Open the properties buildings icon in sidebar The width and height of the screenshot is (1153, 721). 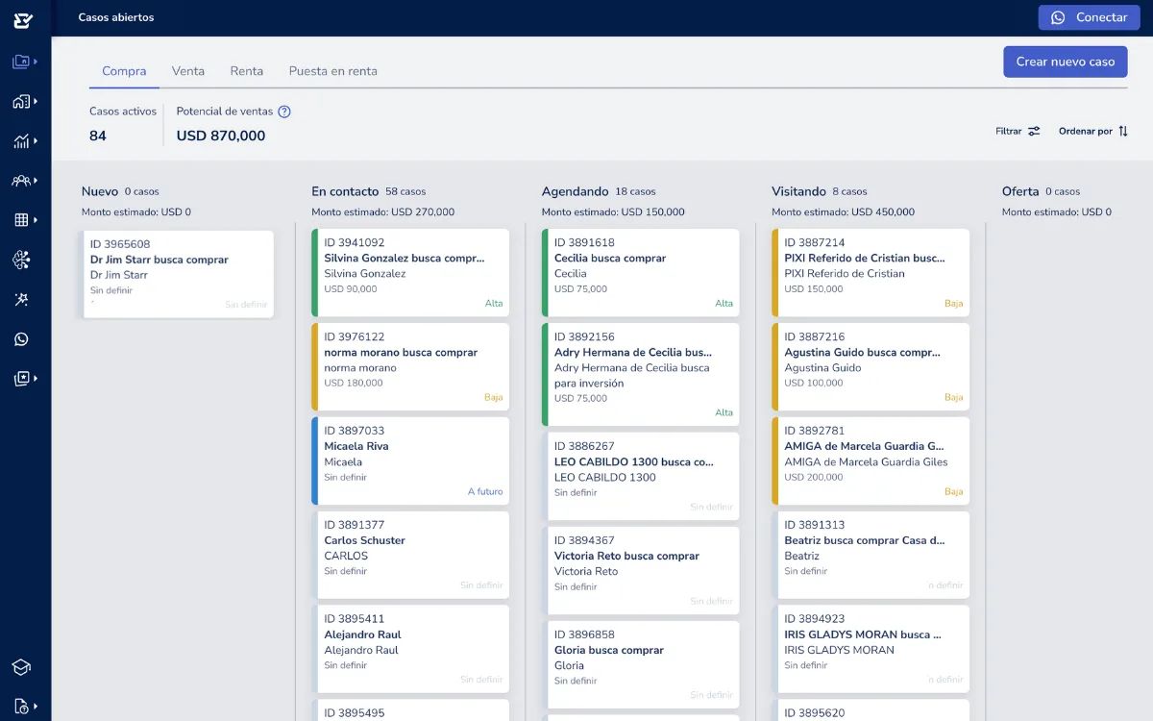(x=21, y=102)
